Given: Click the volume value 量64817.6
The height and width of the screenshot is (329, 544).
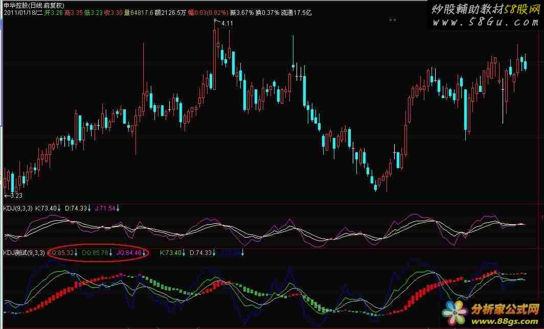Looking at the screenshot, I should (139, 13).
